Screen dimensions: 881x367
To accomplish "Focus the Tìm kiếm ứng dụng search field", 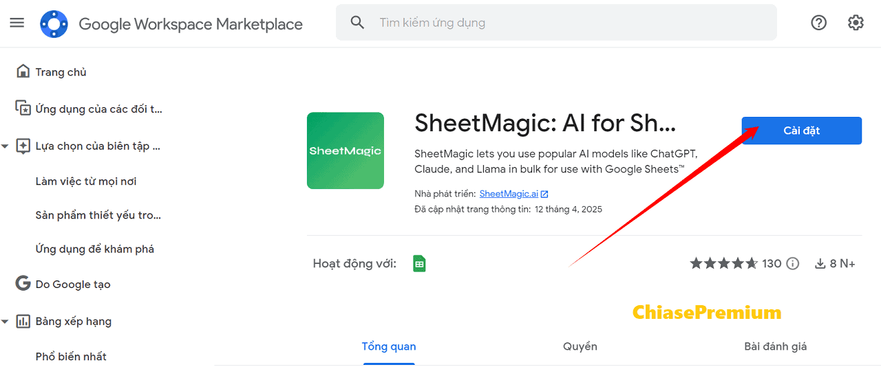I will (x=556, y=23).
